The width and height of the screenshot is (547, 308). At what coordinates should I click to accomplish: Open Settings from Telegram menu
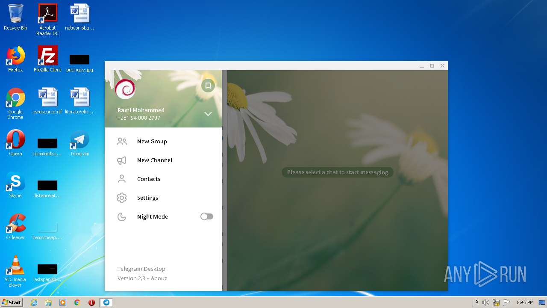pos(163,198)
